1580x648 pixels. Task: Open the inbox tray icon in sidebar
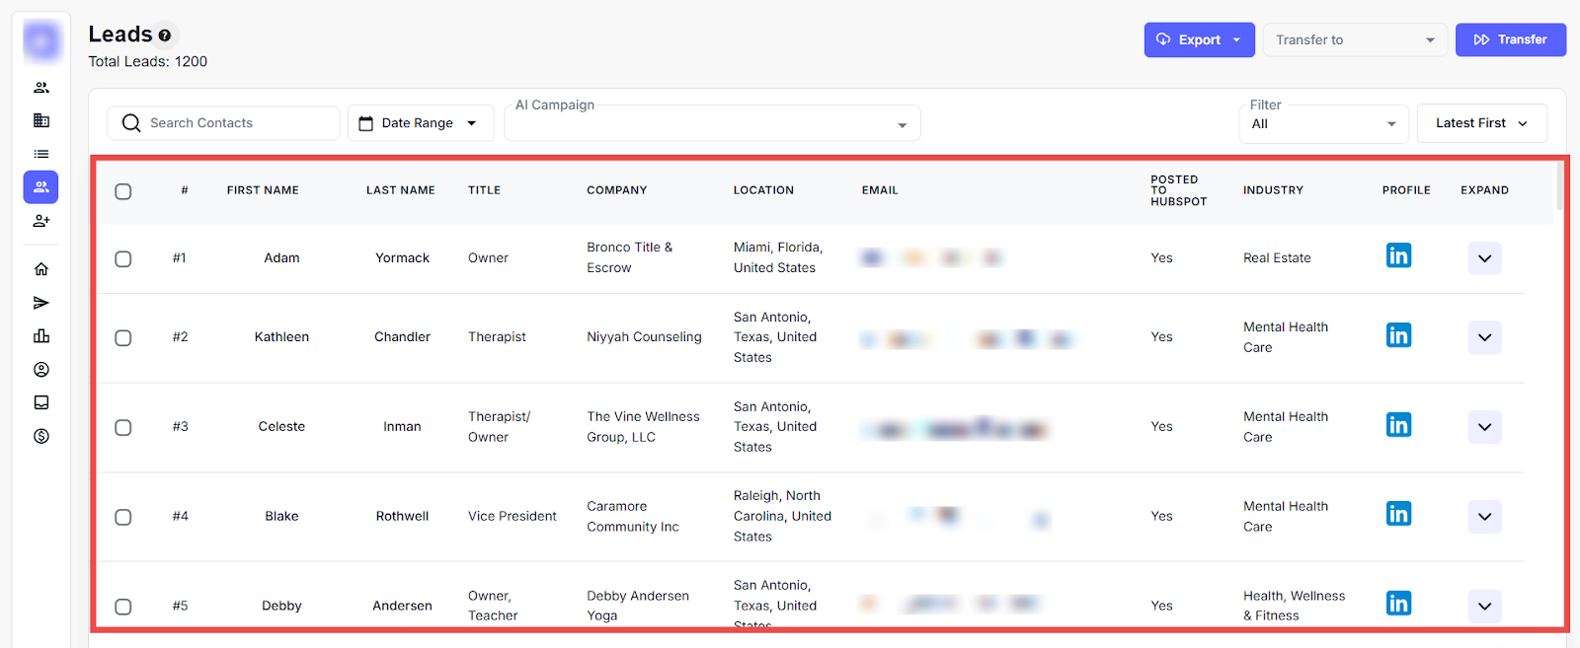[x=41, y=402]
